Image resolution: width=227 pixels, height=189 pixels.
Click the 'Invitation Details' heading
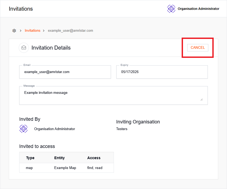click(x=51, y=48)
